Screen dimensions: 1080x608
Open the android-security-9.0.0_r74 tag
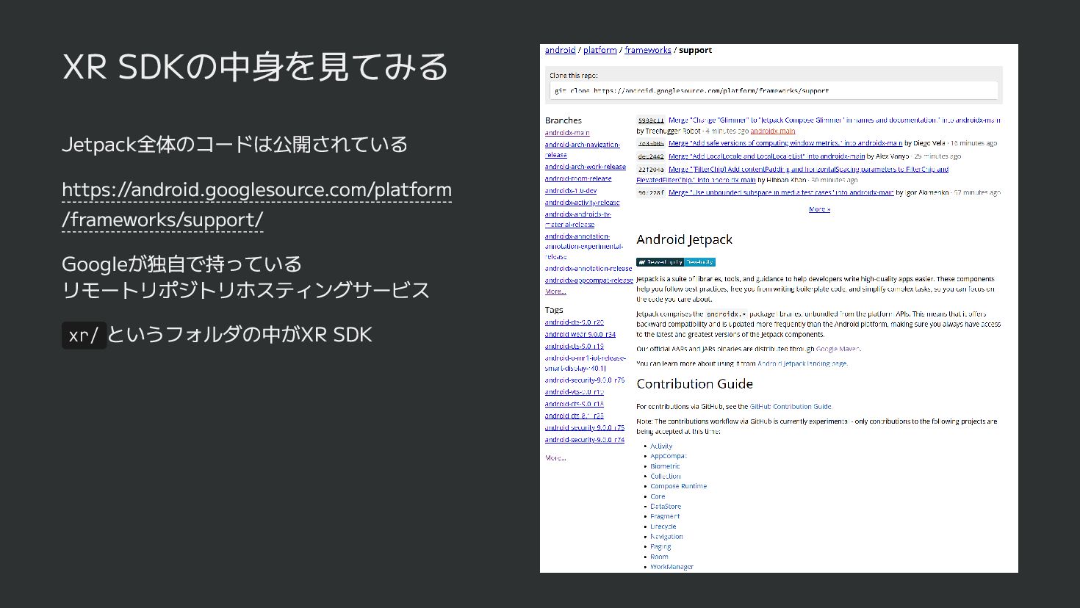584,440
